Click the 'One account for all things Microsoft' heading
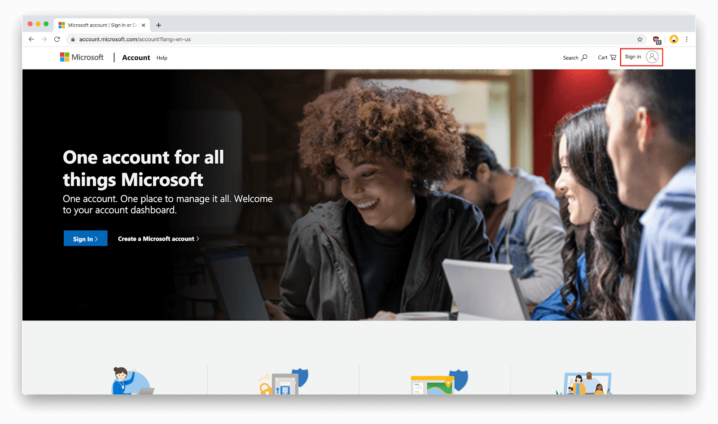The image size is (718, 424). tap(144, 169)
